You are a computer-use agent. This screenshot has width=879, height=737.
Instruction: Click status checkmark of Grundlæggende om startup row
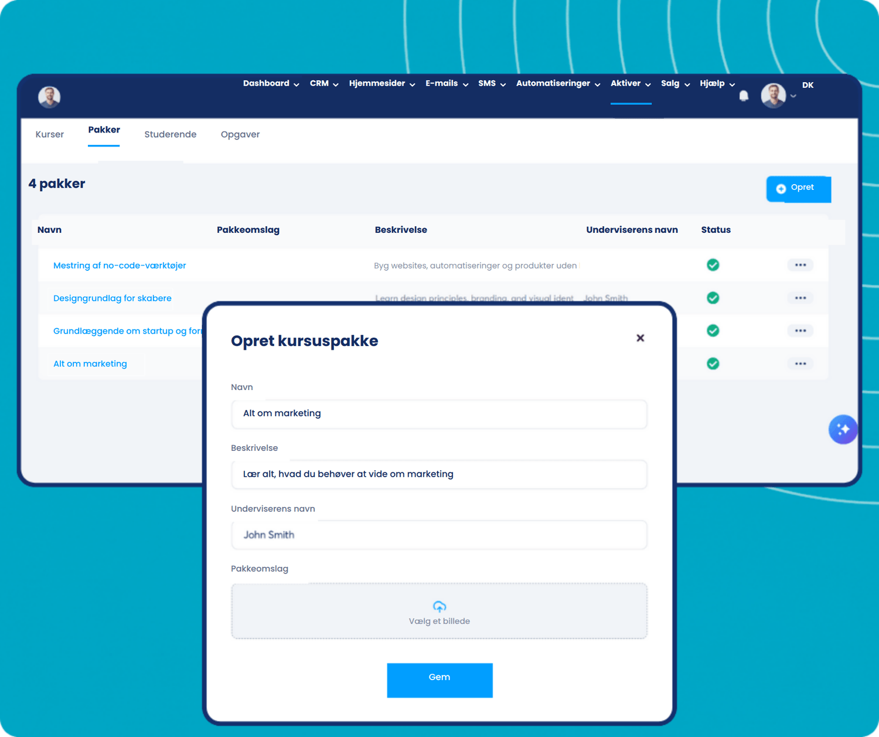click(713, 331)
